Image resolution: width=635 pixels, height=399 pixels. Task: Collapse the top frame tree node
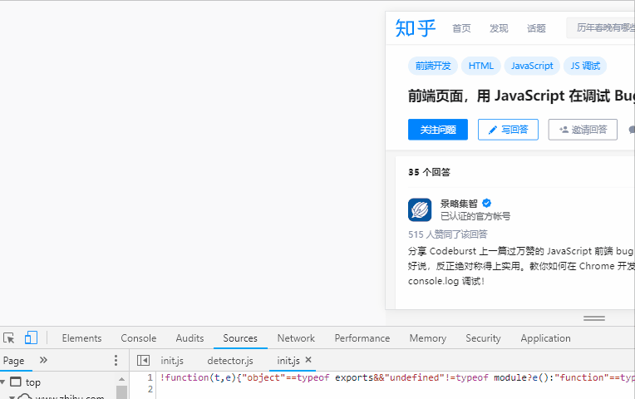(2, 382)
